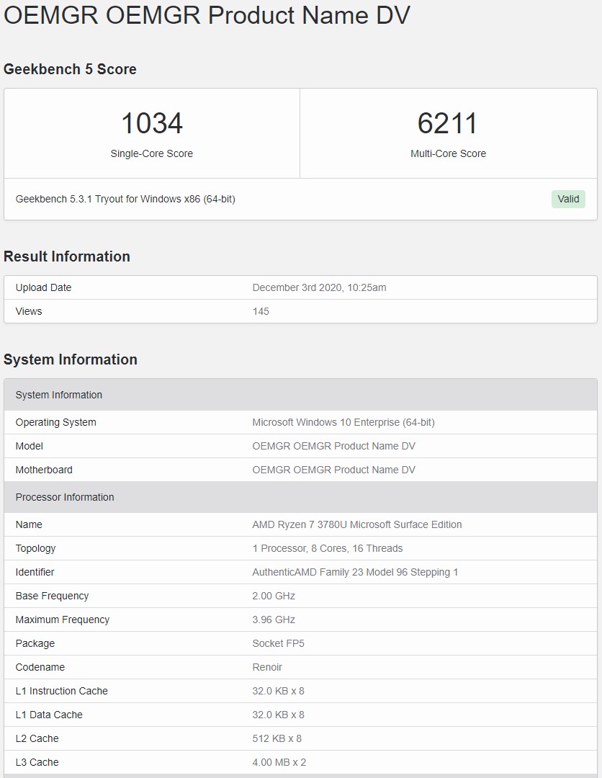Viewport: 602px width, 778px height.
Task: Click the multi-core score 6211
Action: (448, 123)
